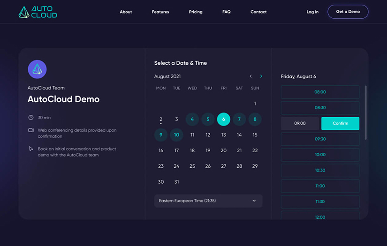Open the Pricing menu item

pyautogui.click(x=196, y=12)
